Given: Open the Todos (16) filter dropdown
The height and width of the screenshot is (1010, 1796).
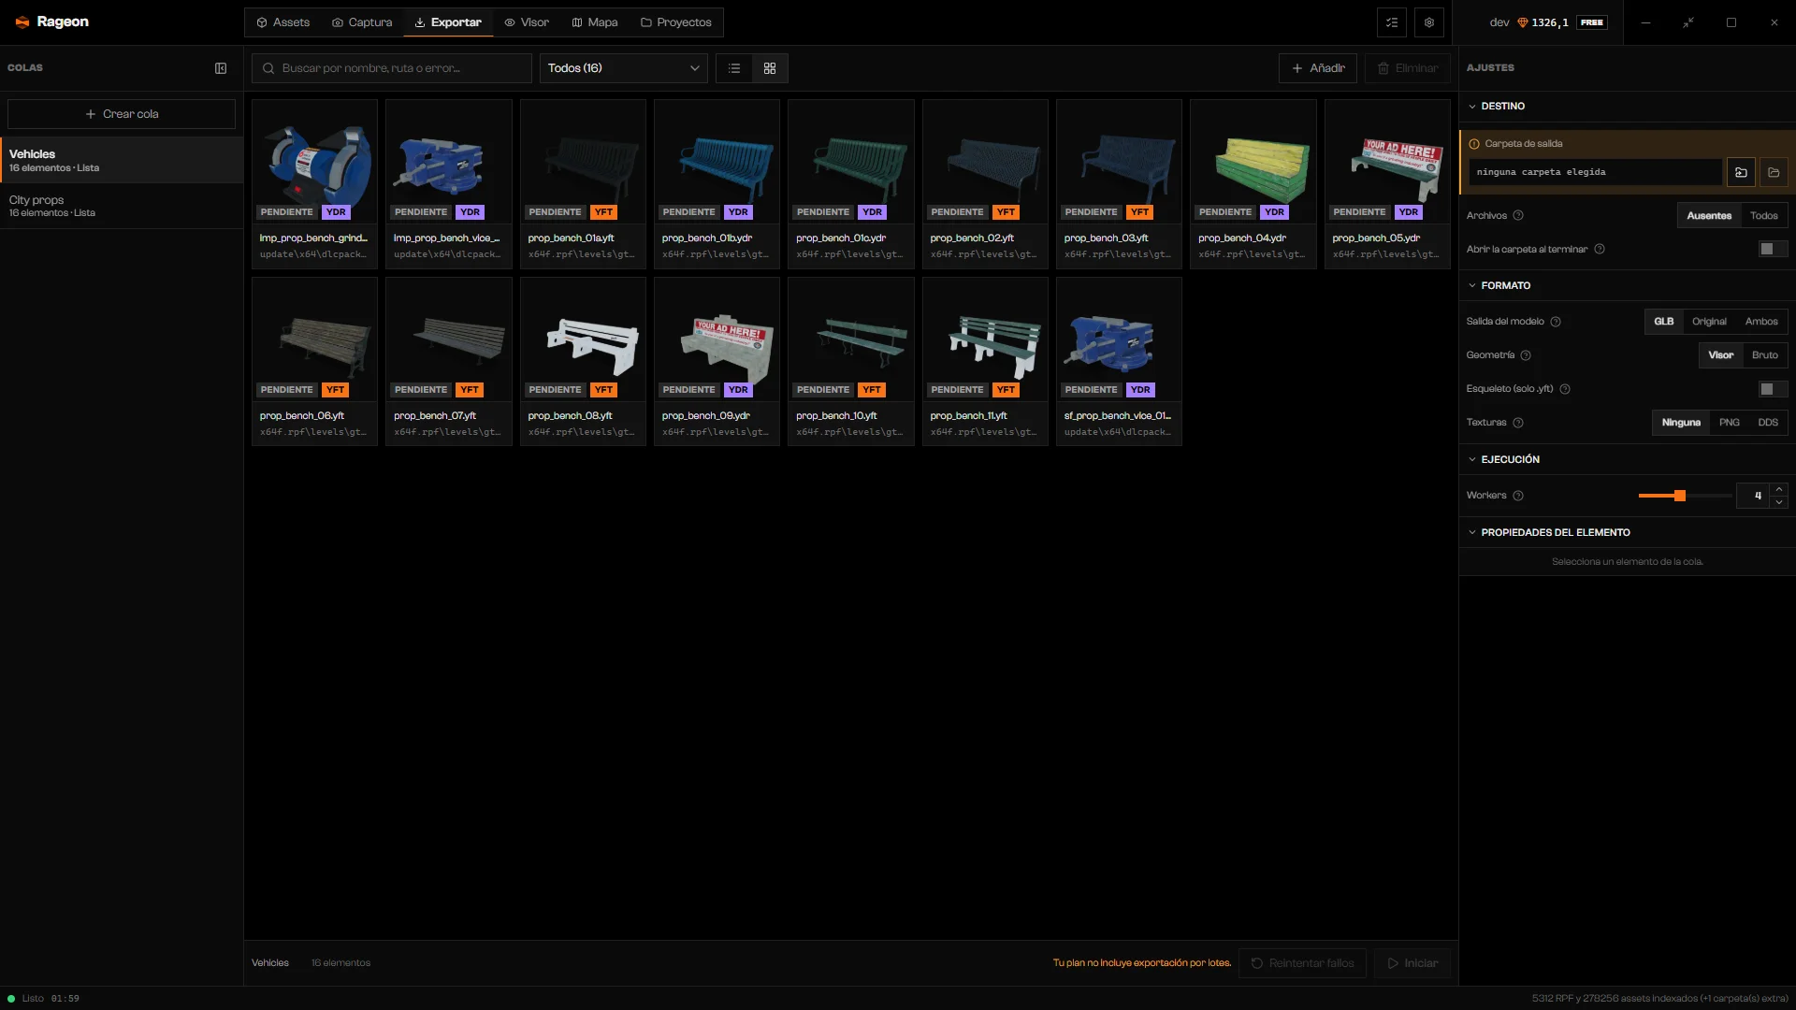Looking at the screenshot, I should (623, 68).
